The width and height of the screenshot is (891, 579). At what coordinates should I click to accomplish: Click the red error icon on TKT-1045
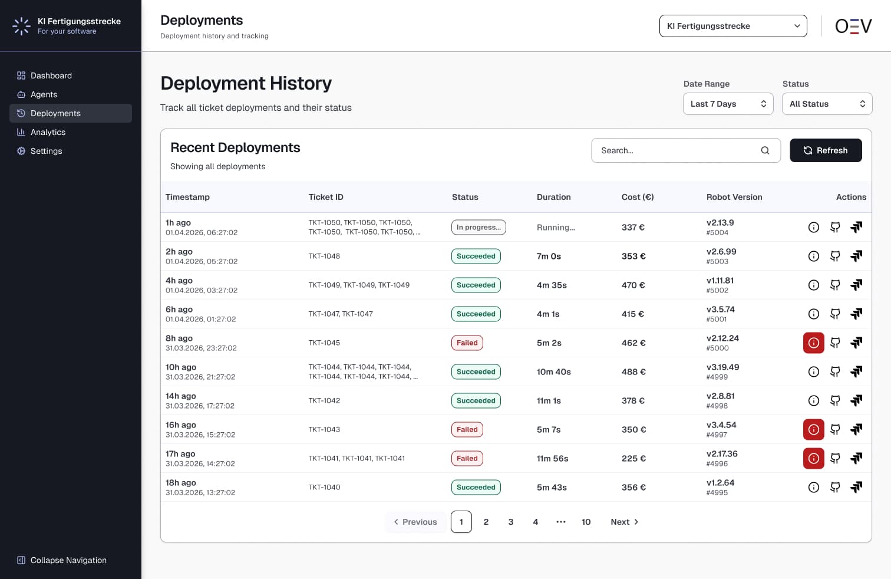(x=814, y=343)
